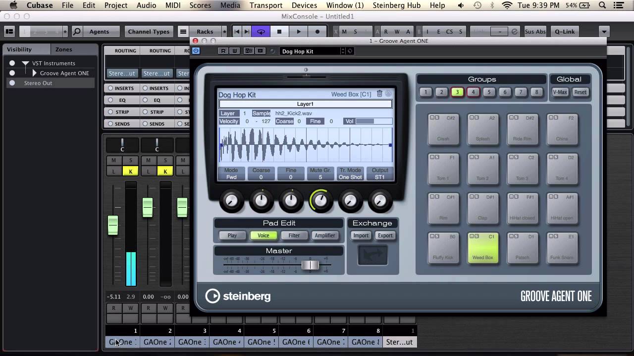Viewport: 634px width, 356px height.
Task: Toggle Groove Agent ONE plugin power icon
Action: coord(196,51)
